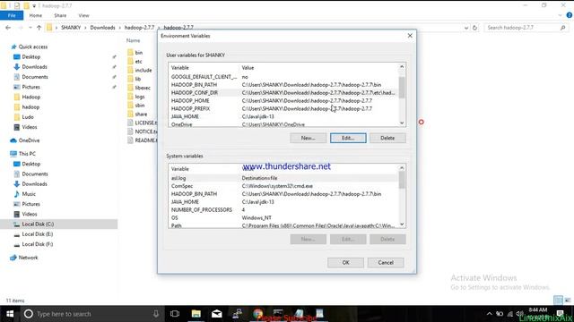Select Local Disk (E:) drive
The image size is (574, 322).
pyautogui.click(x=38, y=234)
